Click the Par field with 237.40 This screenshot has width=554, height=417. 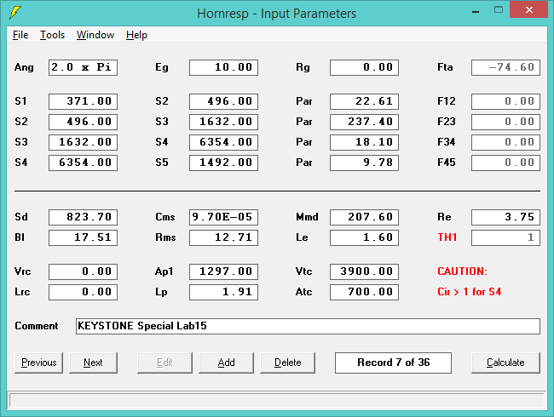(364, 122)
